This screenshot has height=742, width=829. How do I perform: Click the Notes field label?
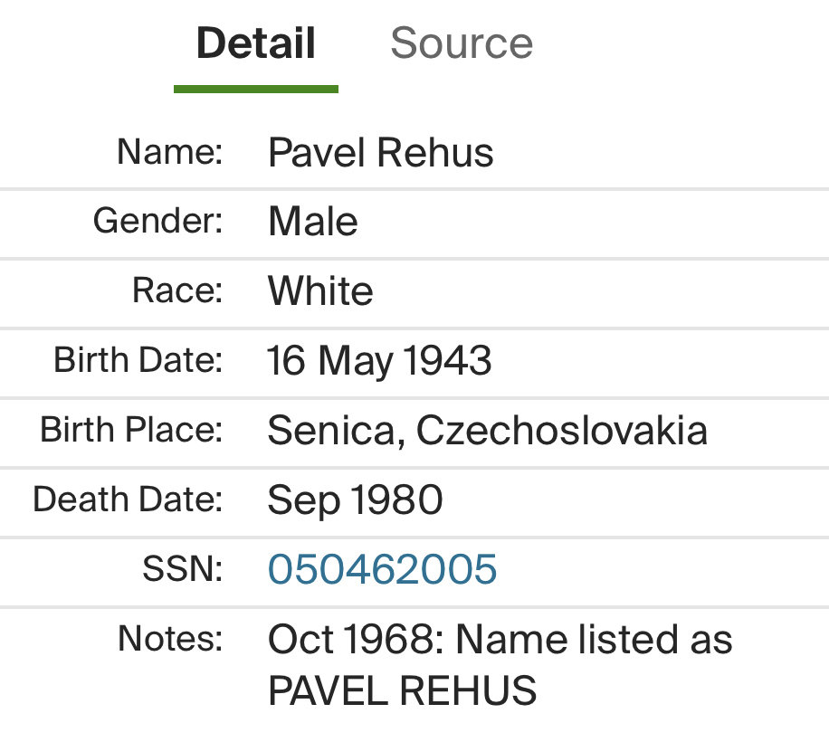[x=170, y=638]
